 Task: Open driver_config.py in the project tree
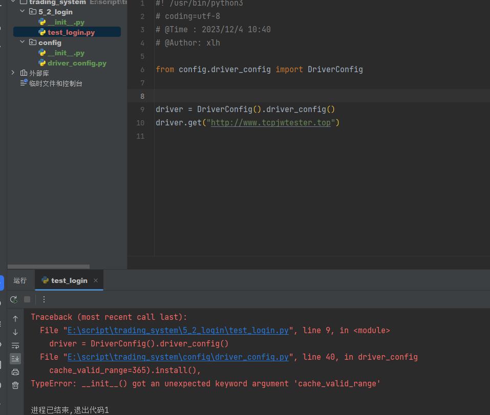77,63
